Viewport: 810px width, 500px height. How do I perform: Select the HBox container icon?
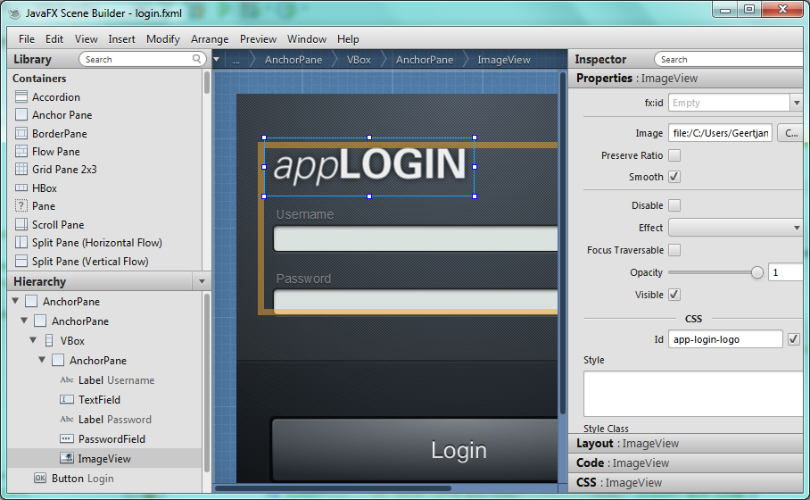[22, 188]
